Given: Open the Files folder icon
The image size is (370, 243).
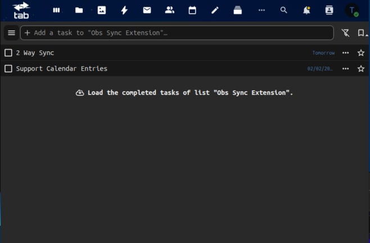Looking at the screenshot, I should pos(79,10).
